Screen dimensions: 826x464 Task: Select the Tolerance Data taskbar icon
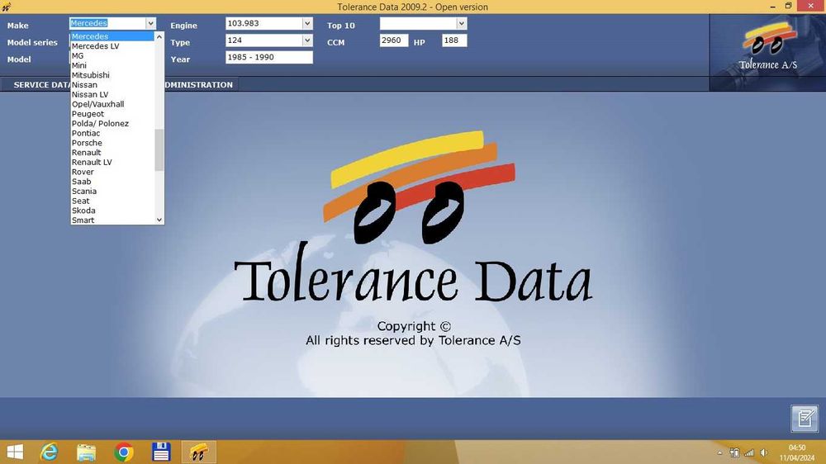pos(198,452)
